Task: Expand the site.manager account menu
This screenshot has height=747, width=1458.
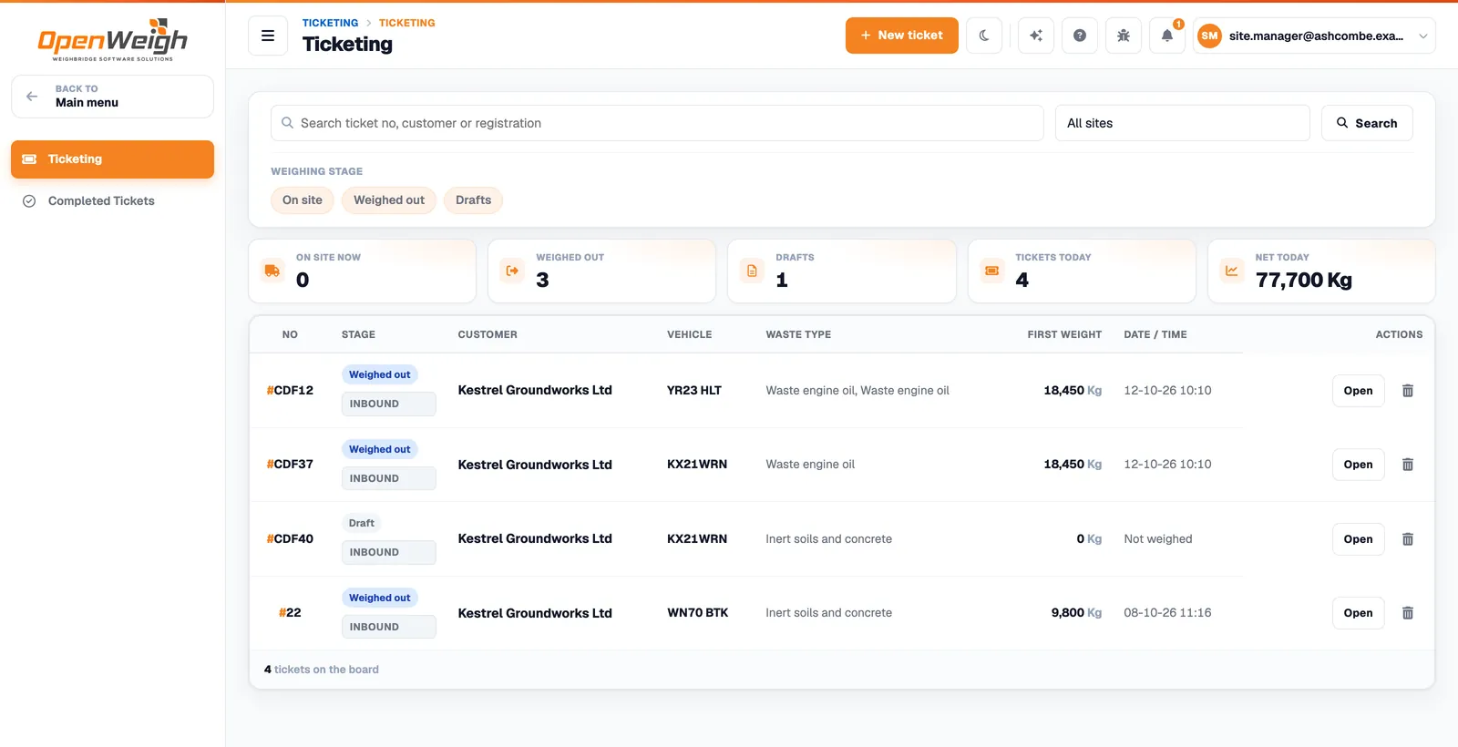Action: [1315, 36]
